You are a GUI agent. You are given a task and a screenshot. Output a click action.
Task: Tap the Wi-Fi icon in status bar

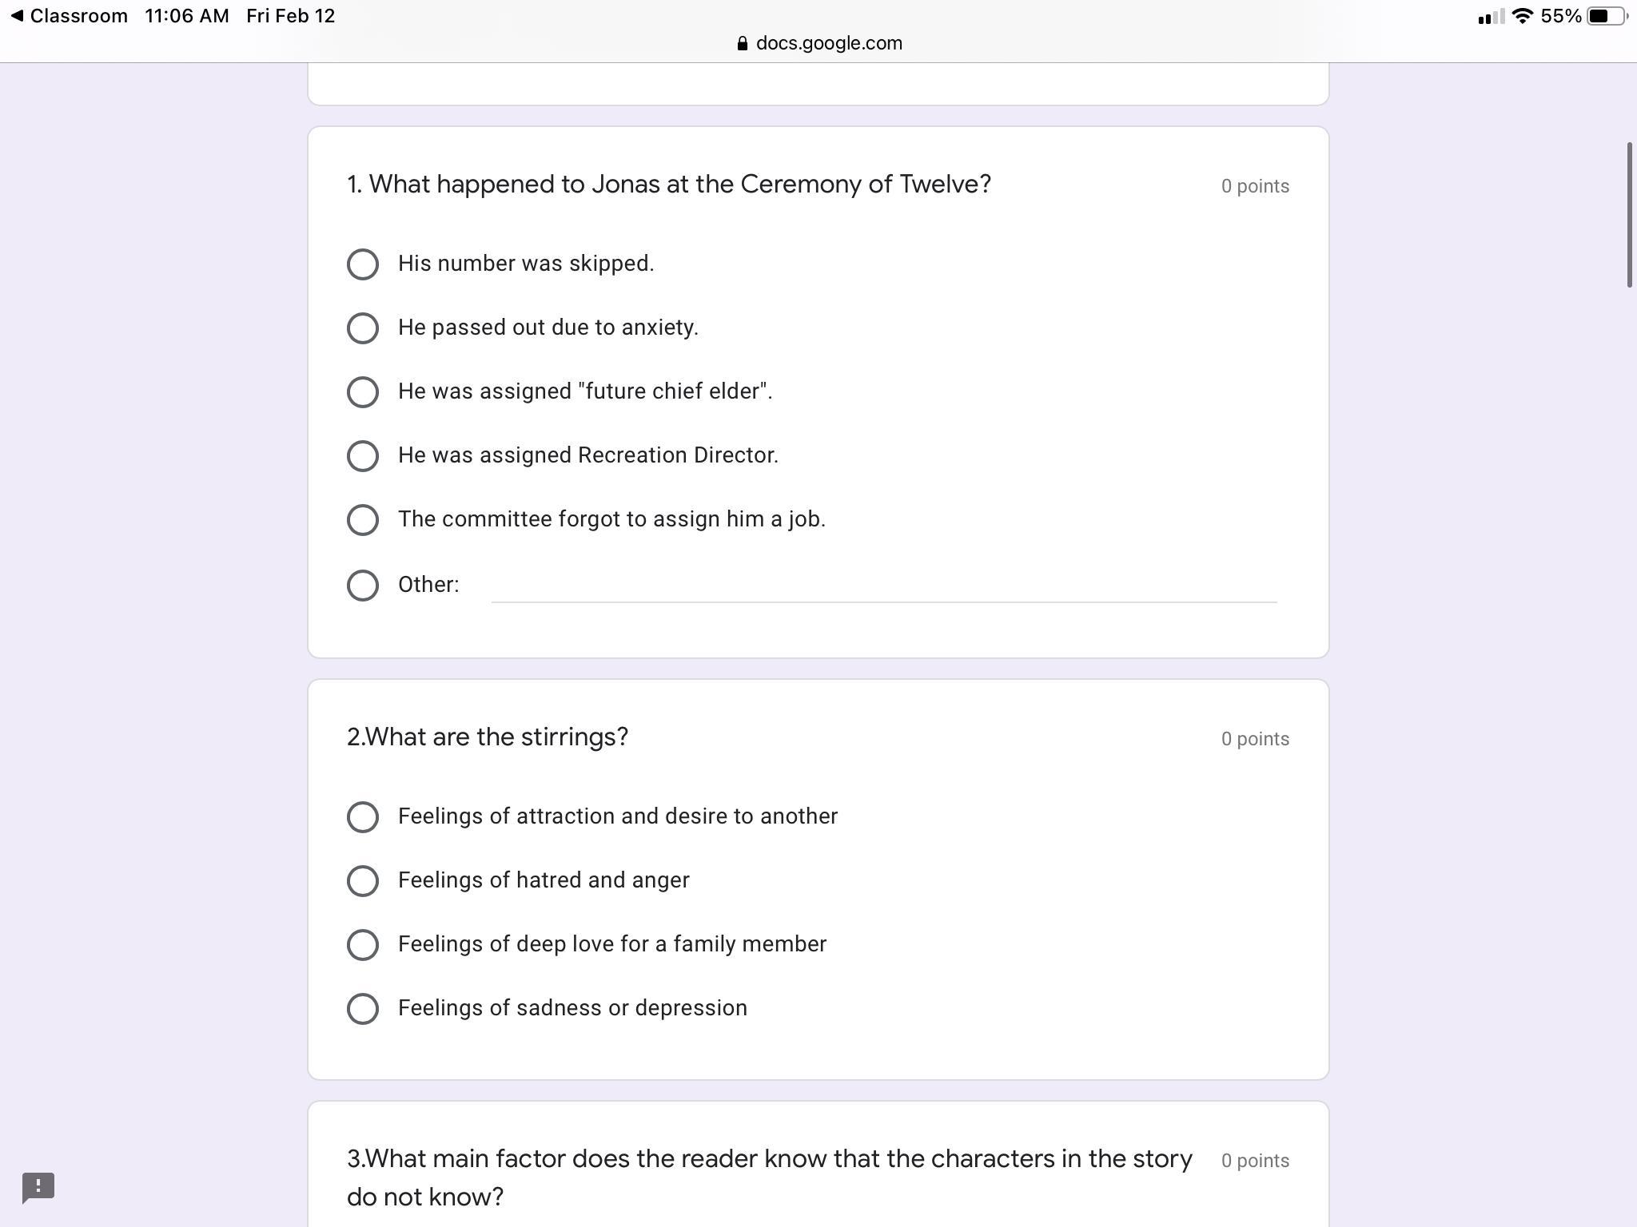click(1523, 16)
